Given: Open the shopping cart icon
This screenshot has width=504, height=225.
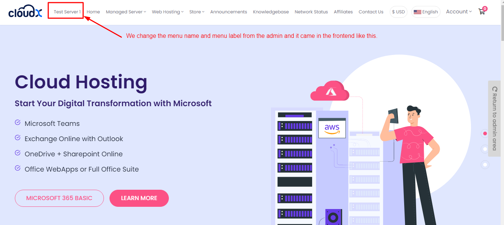Looking at the screenshot, I should [x=482, y=12].
